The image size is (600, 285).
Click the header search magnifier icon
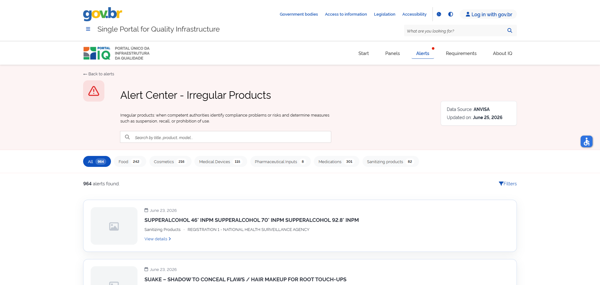coord(510,31)
